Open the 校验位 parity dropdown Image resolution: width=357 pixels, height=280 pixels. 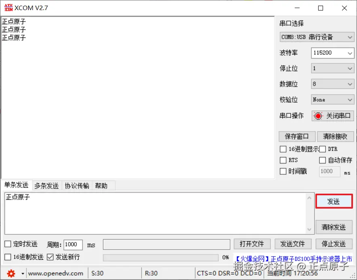click(332, 99)
